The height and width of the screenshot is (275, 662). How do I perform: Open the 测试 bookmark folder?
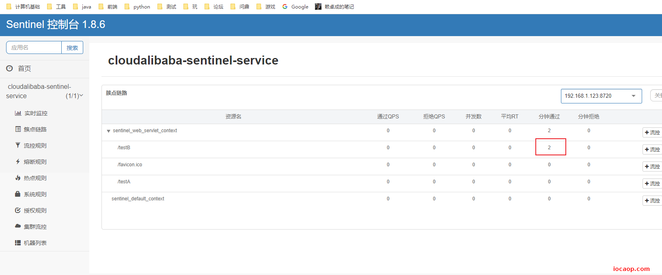coord(167,6)
